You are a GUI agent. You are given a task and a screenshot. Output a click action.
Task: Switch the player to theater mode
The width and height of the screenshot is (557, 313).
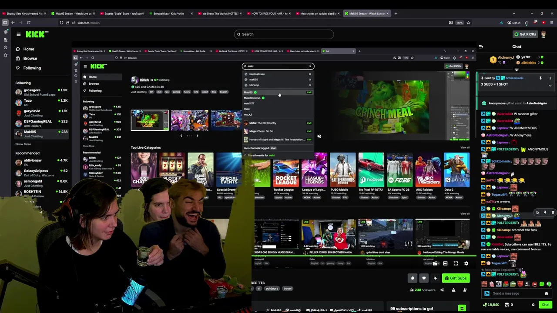[445, 263]
